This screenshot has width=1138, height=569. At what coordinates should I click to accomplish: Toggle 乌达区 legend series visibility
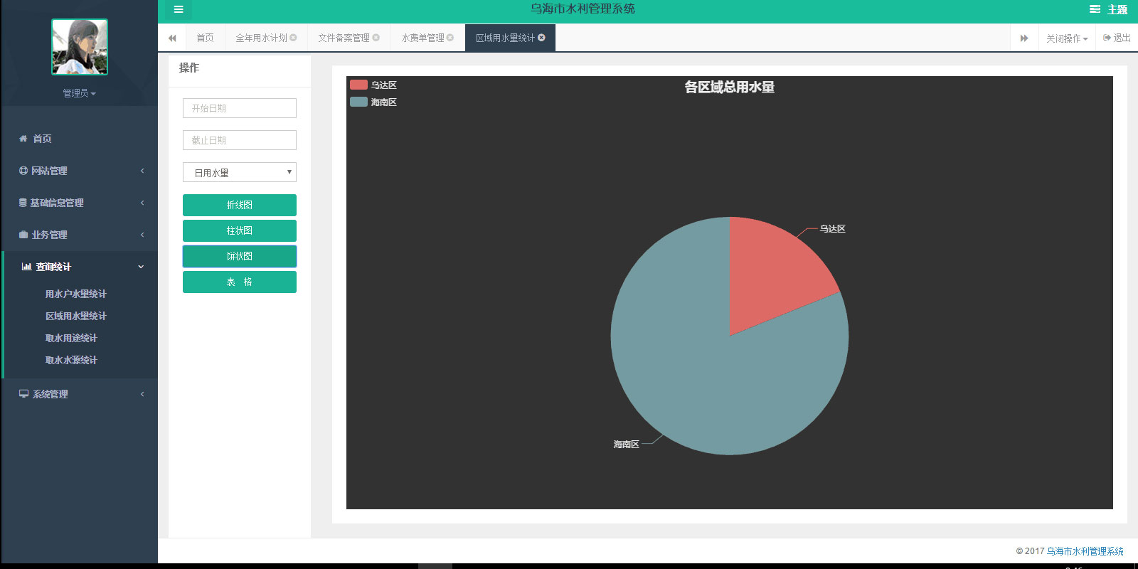coord(359,85)
